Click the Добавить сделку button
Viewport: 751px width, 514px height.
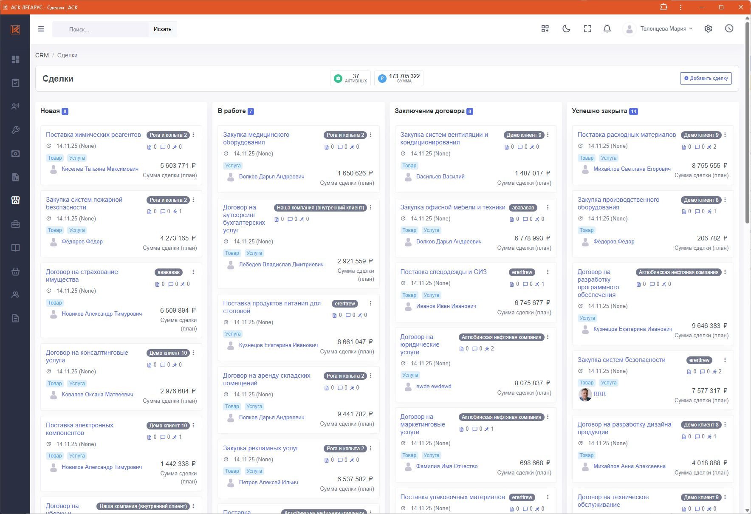[706, 78]
